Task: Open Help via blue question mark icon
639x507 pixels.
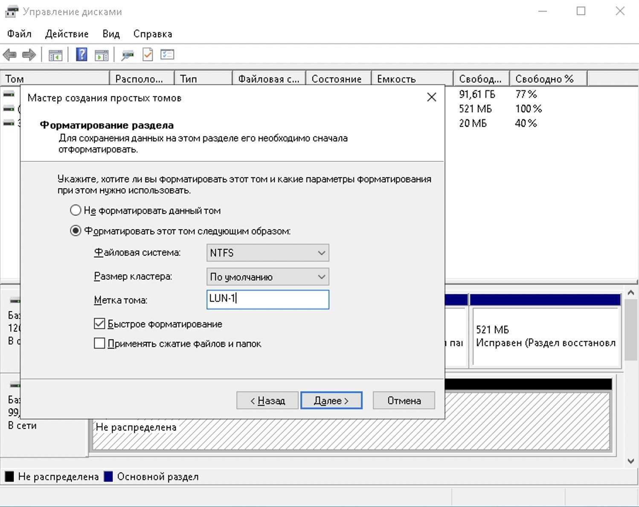Action: [x=81, y=55]
